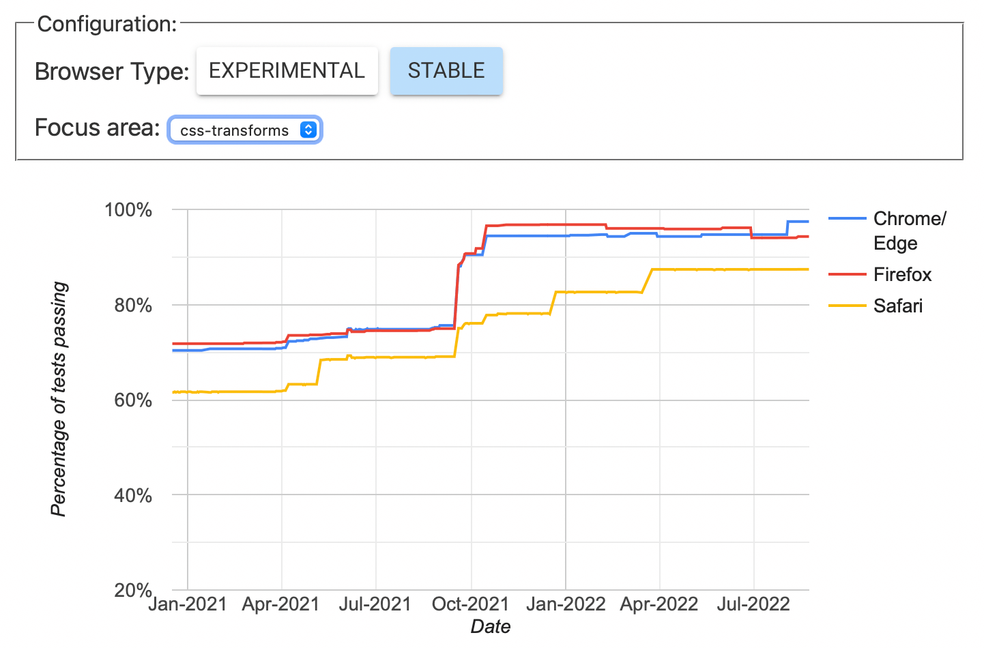Screen dimensions: 984x648
Task: Click the 100% y-axis label
Action: [x=128, y=209]
